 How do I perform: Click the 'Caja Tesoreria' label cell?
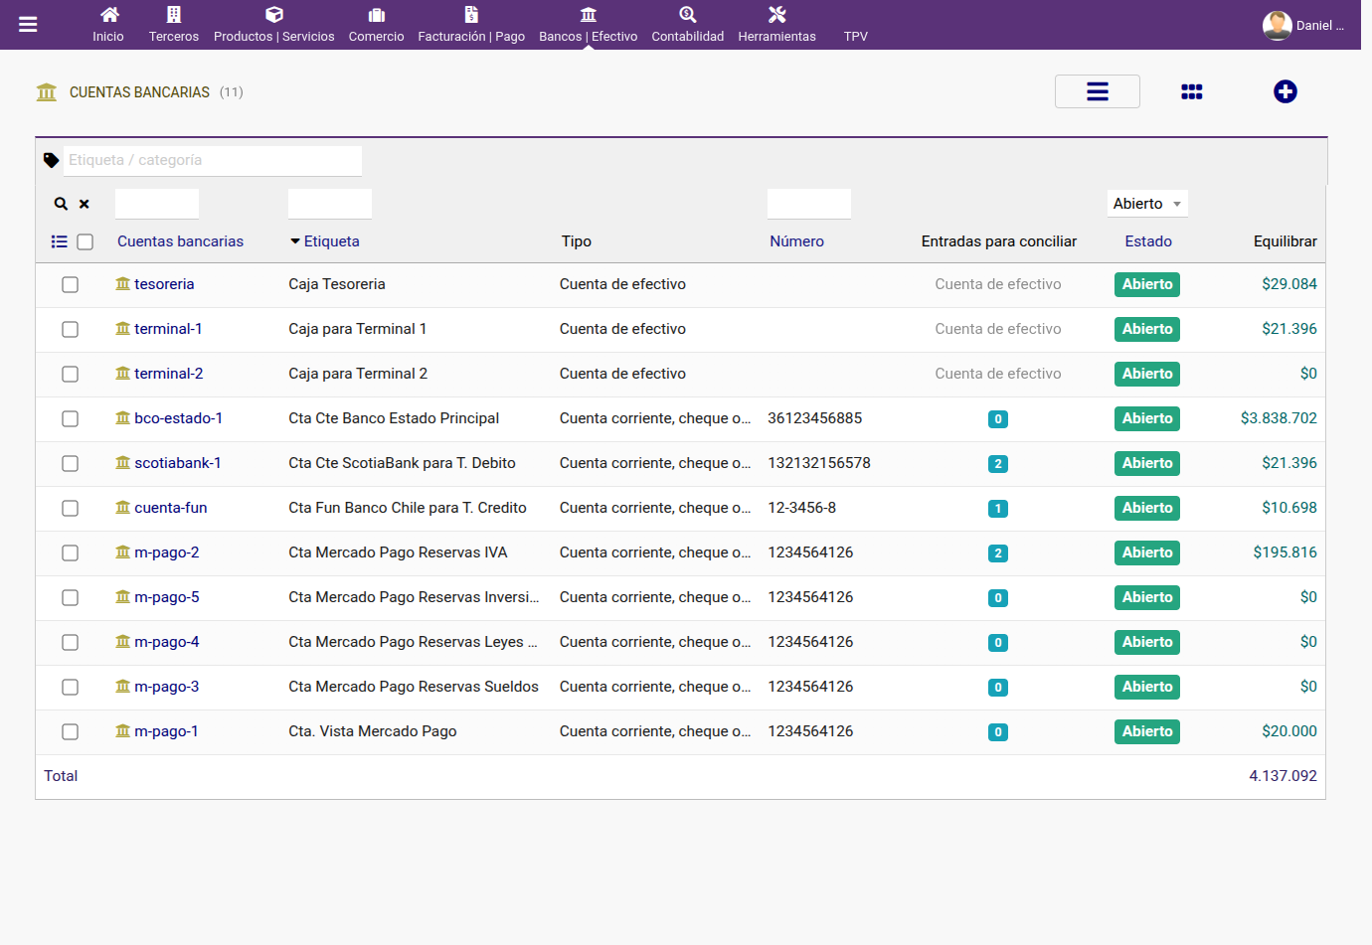click(337, 284)
